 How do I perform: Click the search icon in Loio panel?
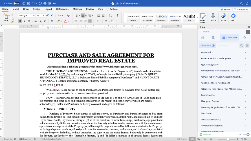[241, 45]
